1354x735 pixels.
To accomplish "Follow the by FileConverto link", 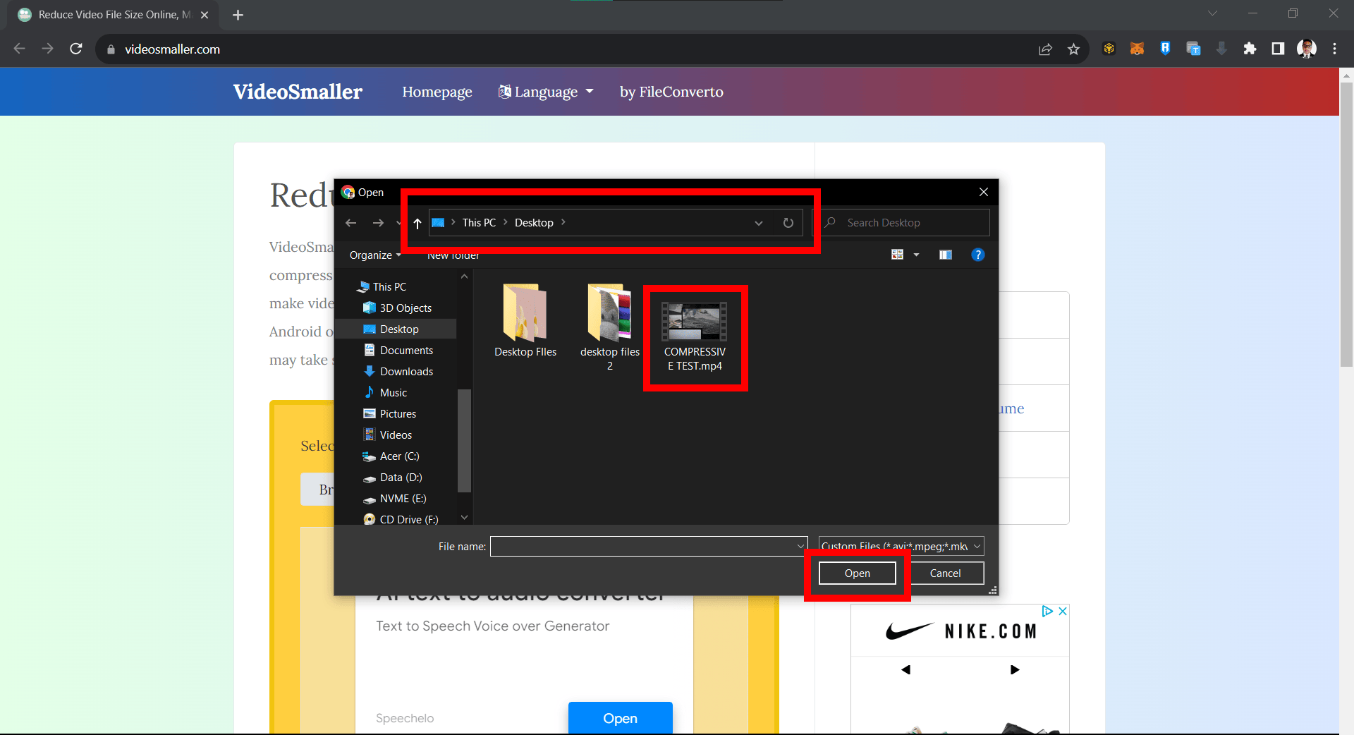I will click(x=671, y=92).
